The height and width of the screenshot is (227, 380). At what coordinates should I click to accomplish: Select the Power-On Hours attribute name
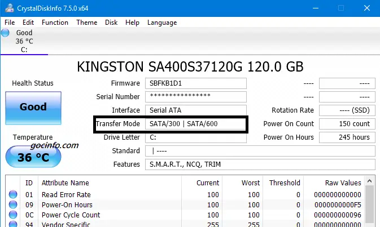pos(67,205)
